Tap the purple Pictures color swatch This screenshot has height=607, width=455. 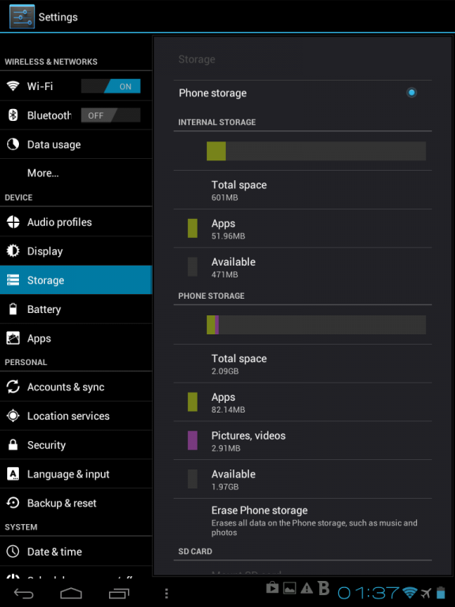tap(192, 440)
